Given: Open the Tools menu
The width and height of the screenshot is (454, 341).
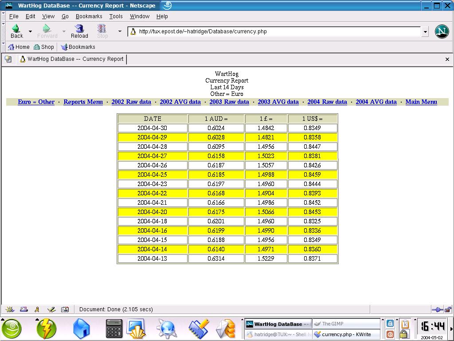Looking at the screenshot, I should tap(116, 16).
